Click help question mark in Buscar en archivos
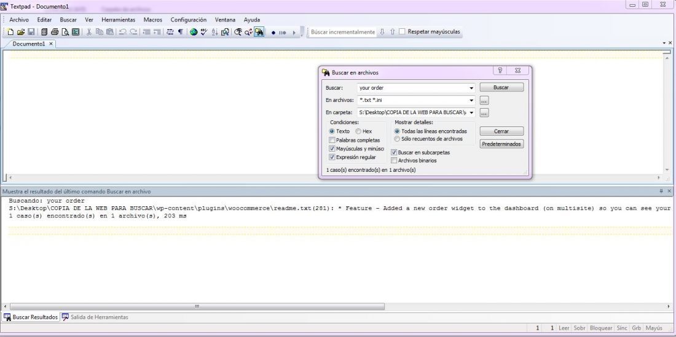 [500, 71]
